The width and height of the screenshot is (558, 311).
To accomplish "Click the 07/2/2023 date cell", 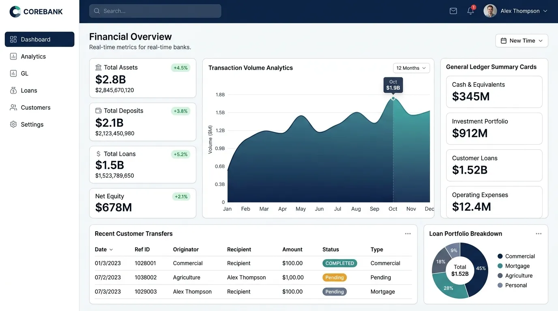I will (108, 277).
